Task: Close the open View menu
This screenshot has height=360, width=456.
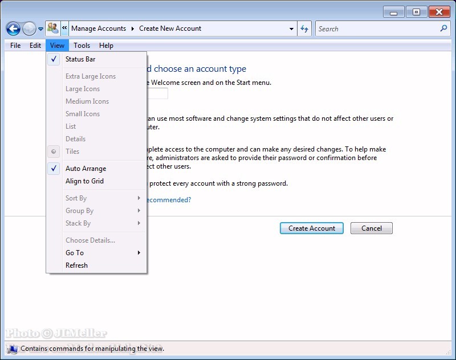Action: point(57,46)
